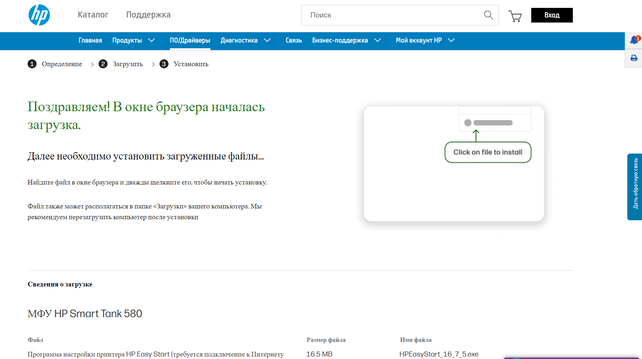This screenshot has height=359, width=642.
Task: Click the Дать обратную связь feedback tab
Action: (x=635, y=187)
